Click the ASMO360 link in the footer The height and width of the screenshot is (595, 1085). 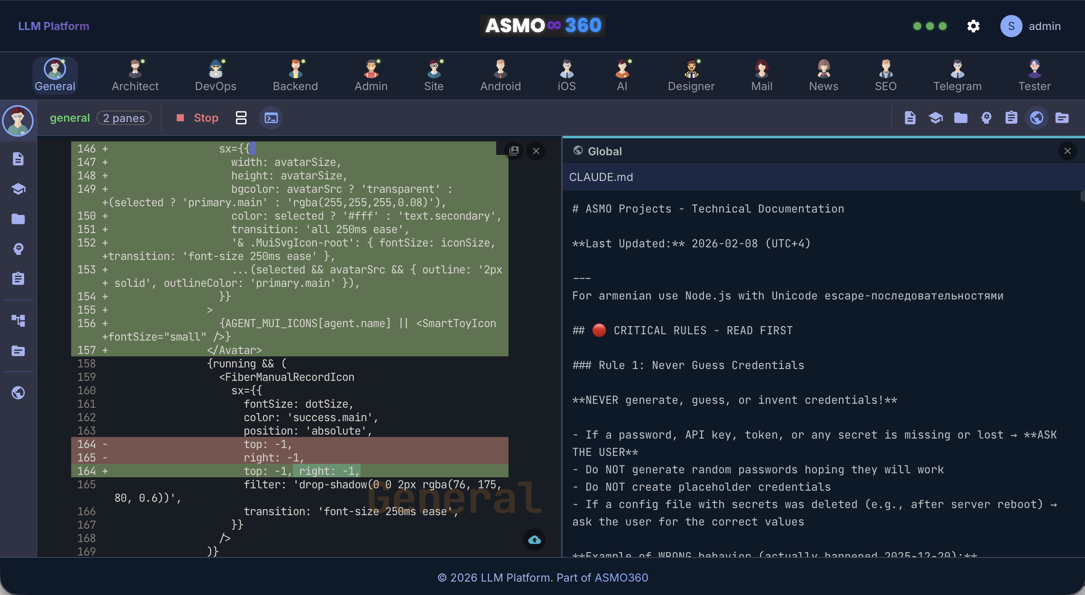(x=621, y=578)
